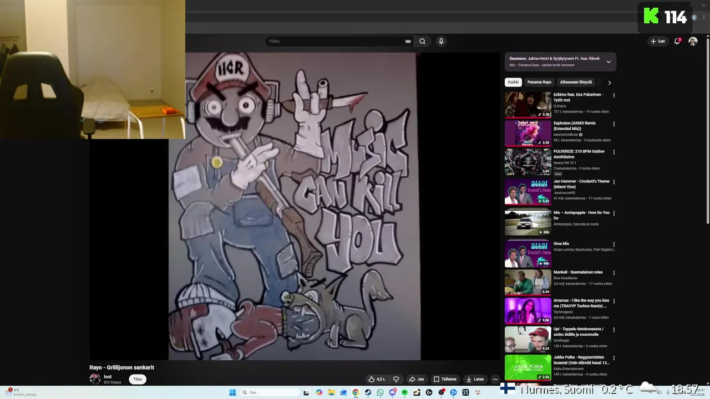Open options menu for Mix – Amispoppia

click(613, 213)
